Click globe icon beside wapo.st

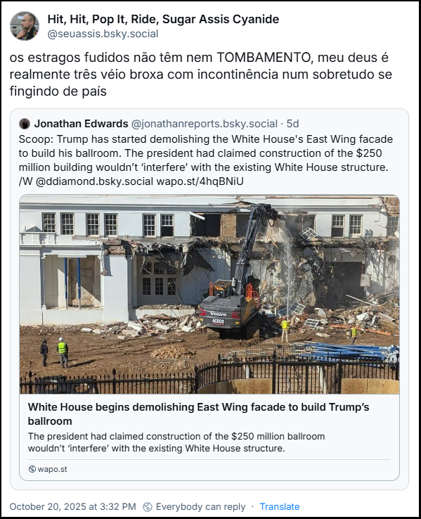(x=32, y=469)
